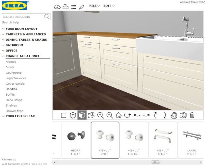The image size is (205, 168).
Task: Expand the Cabinets & Appliances section
Action: 26,34
